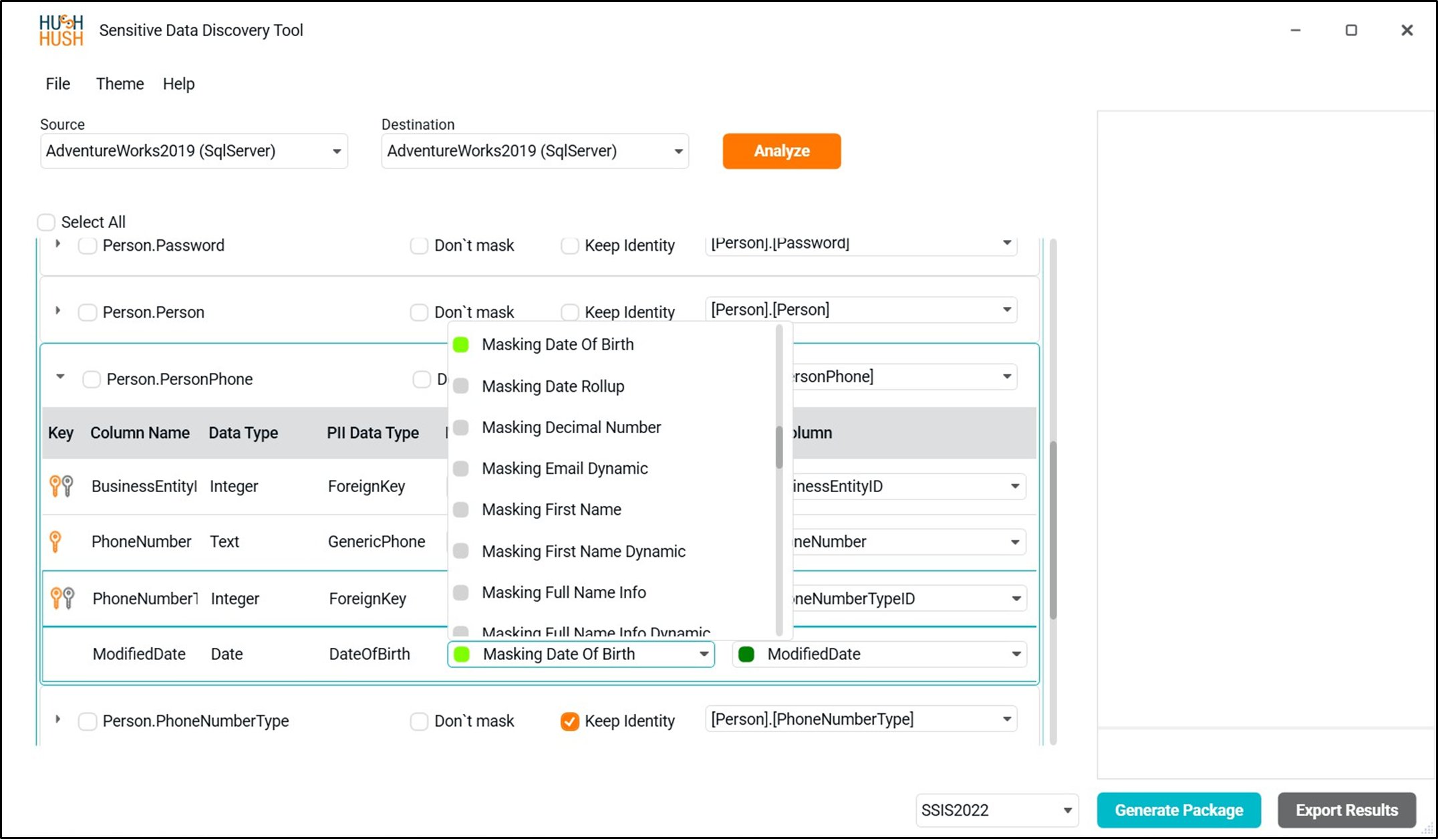Close the Sensitive Data Discovery Tool
The image size is (1438, 839).
pos(1407,30)
